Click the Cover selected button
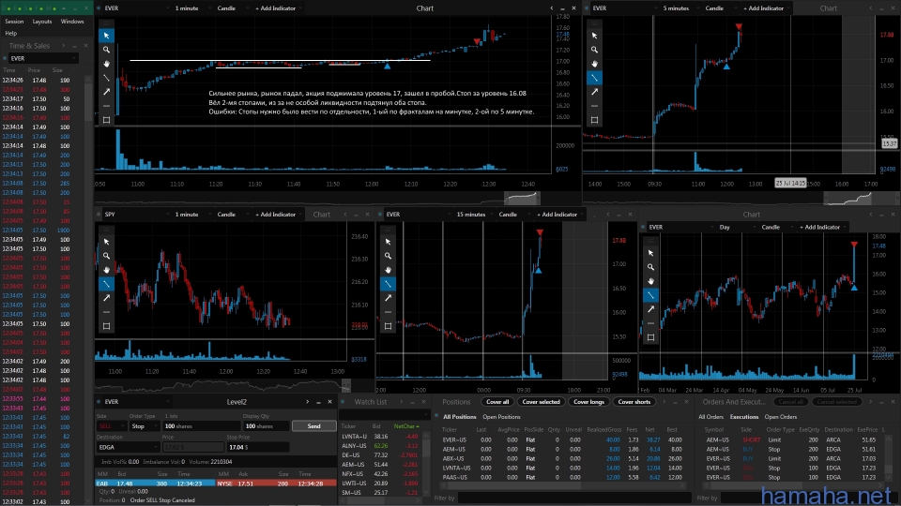The width and height of the screenshot is (901, 506). [541, 402]
